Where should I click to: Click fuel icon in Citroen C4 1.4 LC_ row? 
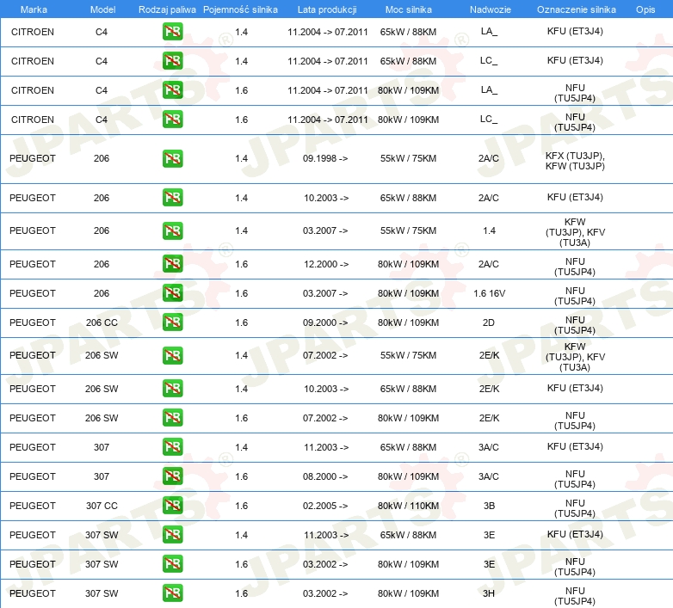pos(172,61)
